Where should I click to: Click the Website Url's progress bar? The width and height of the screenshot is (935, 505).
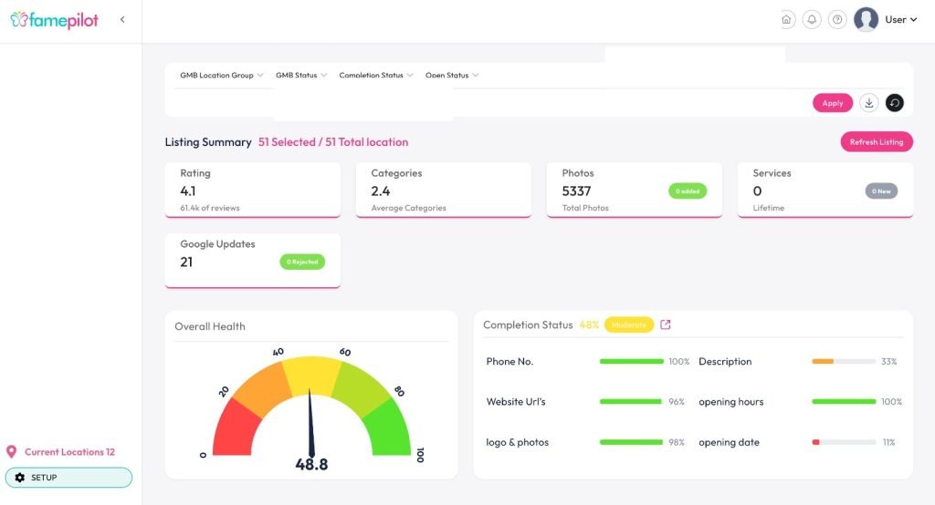pyautogui.click(x=632, y=402)
